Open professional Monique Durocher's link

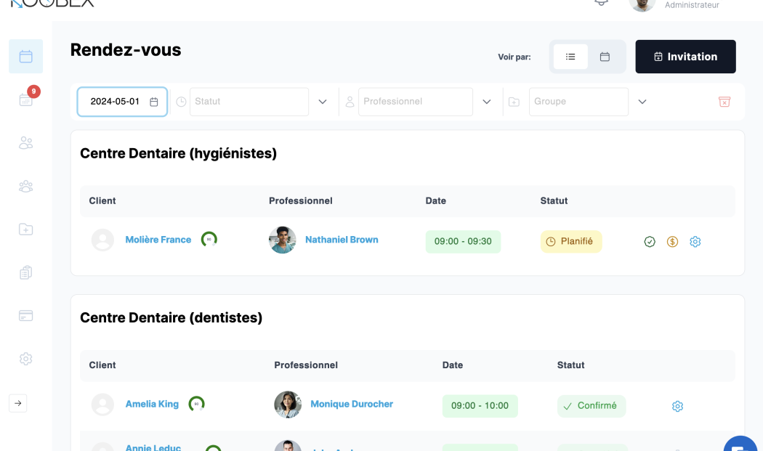click(x=352, y=404)
